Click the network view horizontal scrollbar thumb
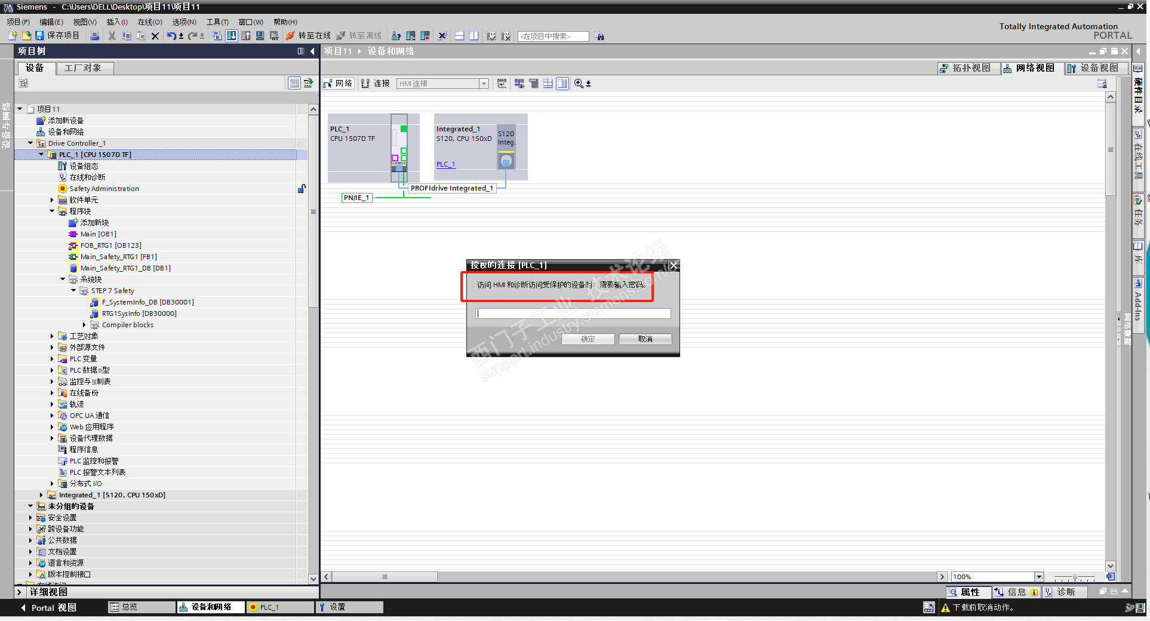This screenshot has width=1150, height=621. 385,577
